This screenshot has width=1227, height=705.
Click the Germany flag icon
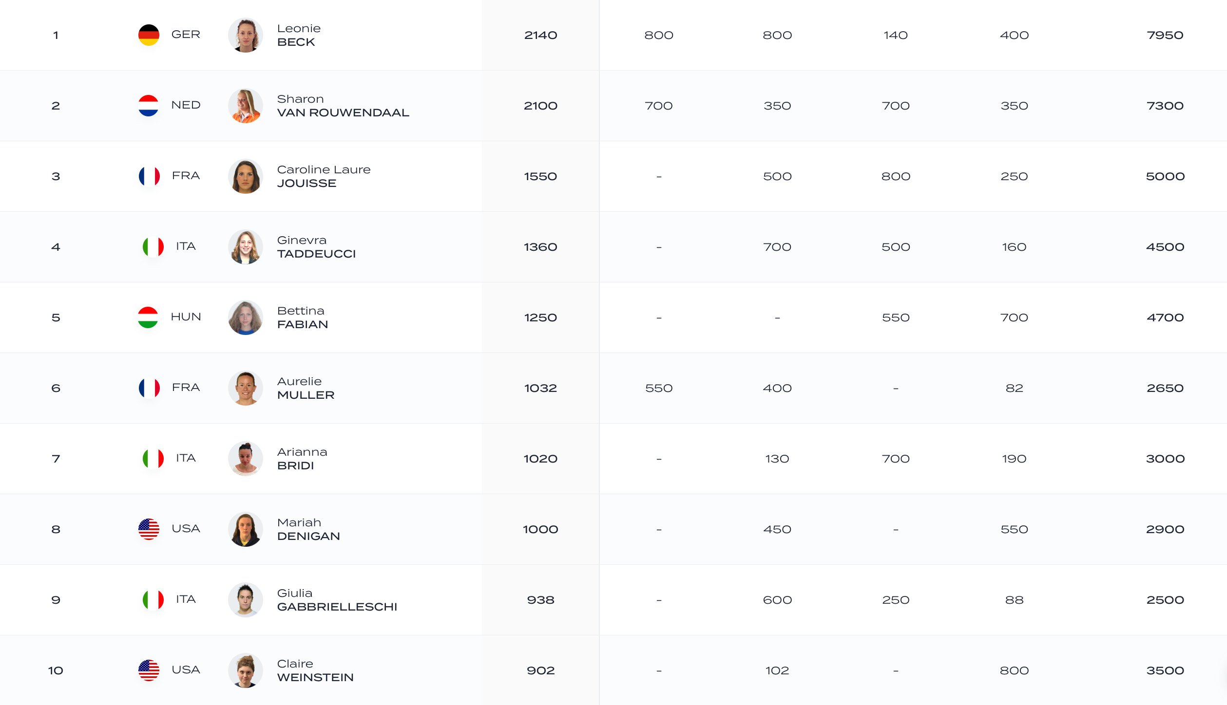[x=149, y=35]
